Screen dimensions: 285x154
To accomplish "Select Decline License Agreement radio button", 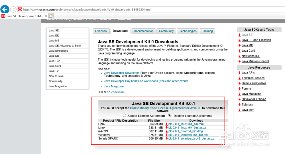I will click(170, 115).
